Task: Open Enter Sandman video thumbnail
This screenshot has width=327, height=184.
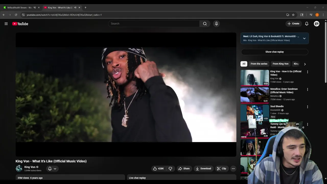Action: click(x=255, y=95)
